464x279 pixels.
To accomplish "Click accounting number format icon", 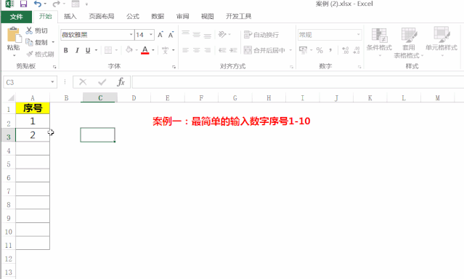I will pyautogui.click(x=303, y=50).
